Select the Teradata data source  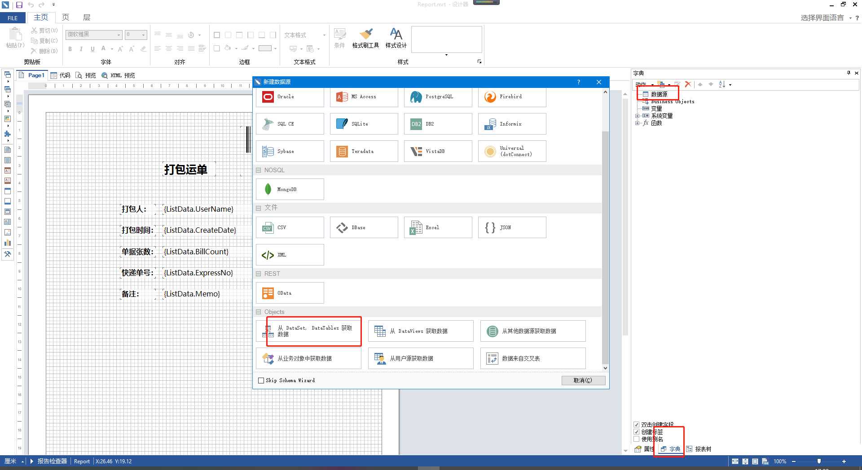coord(364,151)
